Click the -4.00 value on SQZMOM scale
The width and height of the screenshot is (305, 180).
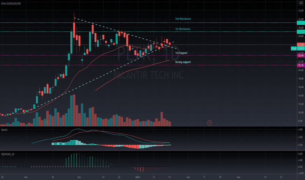pyautogui.click(x=300, y=173)
